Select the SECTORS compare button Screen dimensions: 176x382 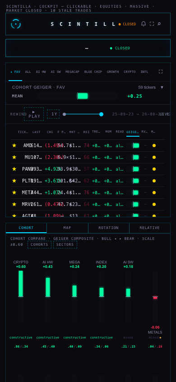pos(65,244)
